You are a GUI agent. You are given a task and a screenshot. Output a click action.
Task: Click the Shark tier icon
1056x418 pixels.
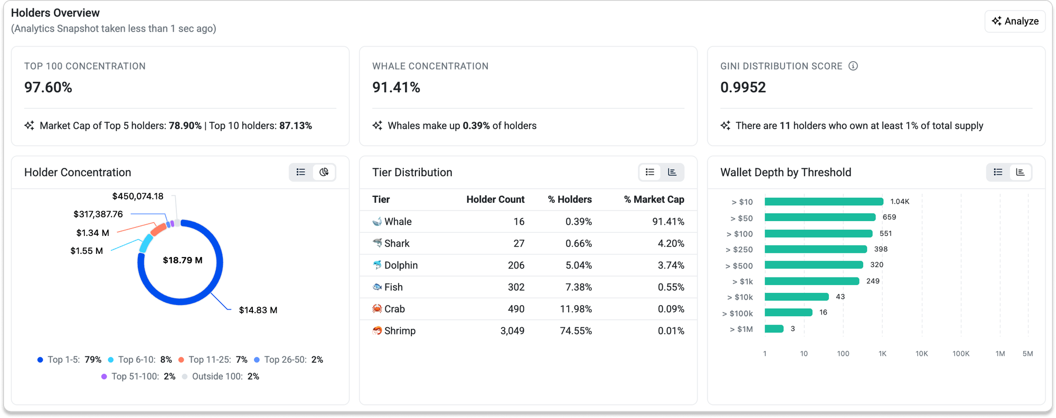pyautogui.click(x=377, y=243)
